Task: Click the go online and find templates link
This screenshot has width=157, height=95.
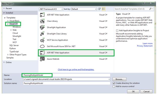Action: 76,69
